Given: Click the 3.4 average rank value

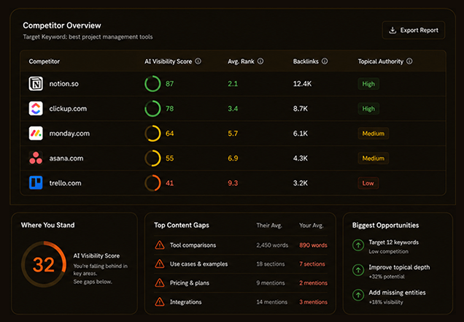Looking at the screenshot, I should point(233,109).
